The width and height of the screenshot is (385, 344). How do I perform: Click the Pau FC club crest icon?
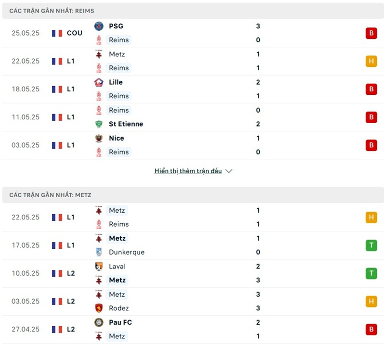point(99,322)
